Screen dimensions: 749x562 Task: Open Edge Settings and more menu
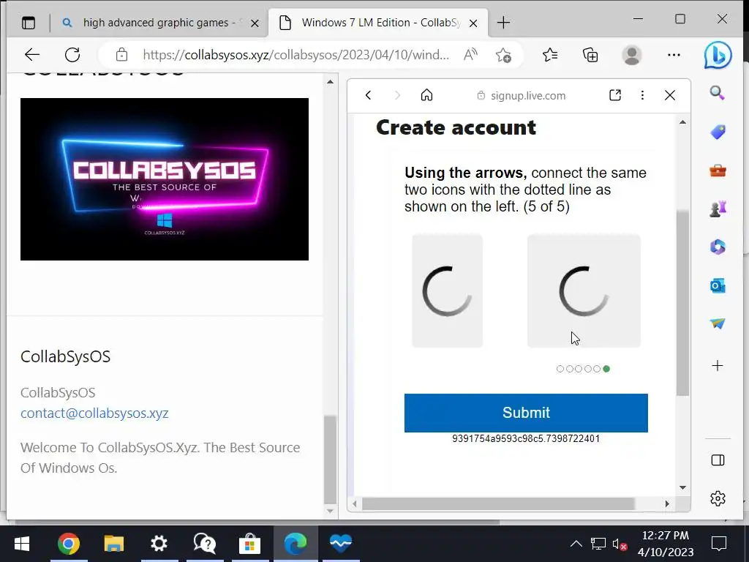point(674,55)
